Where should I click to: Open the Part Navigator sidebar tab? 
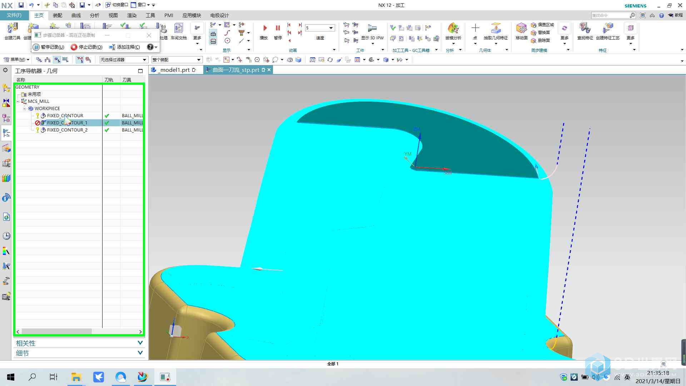pyautogui.click(x=6, y=118)
